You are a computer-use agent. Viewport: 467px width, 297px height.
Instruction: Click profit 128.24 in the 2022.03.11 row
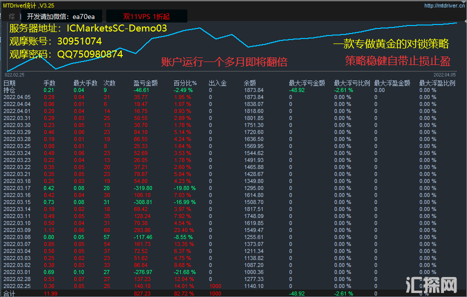coord(142,216)
